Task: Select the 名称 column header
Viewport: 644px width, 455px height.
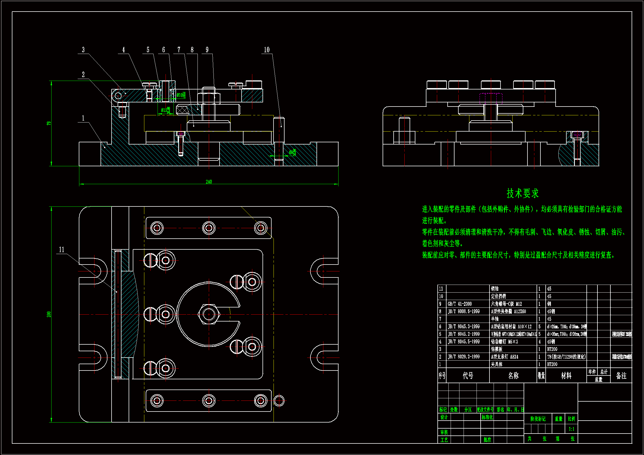Action: click(x=513, y=376)
